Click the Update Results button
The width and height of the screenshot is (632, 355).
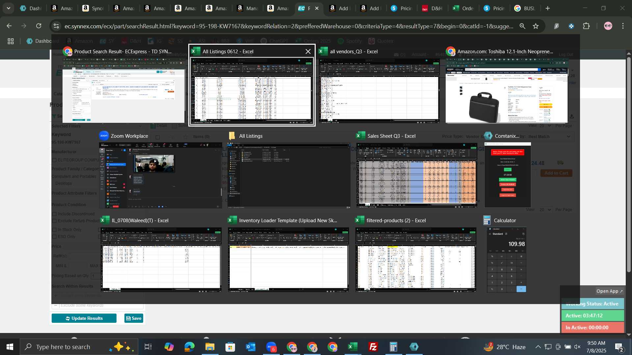84,318
